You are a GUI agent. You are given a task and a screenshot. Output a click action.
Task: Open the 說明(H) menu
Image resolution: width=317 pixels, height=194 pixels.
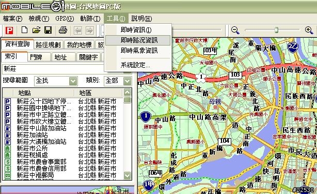click(141, 19)
